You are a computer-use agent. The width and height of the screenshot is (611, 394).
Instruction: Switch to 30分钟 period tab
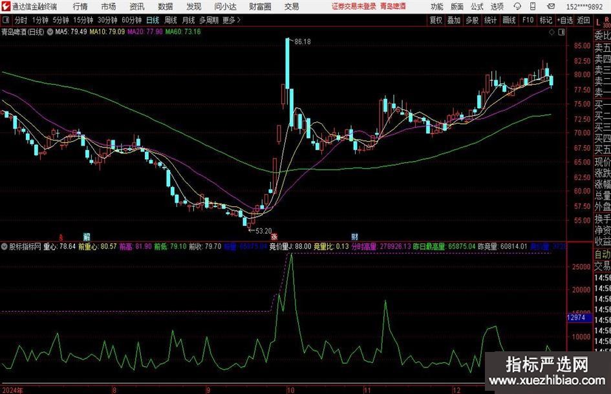click(x=107, y=20)
